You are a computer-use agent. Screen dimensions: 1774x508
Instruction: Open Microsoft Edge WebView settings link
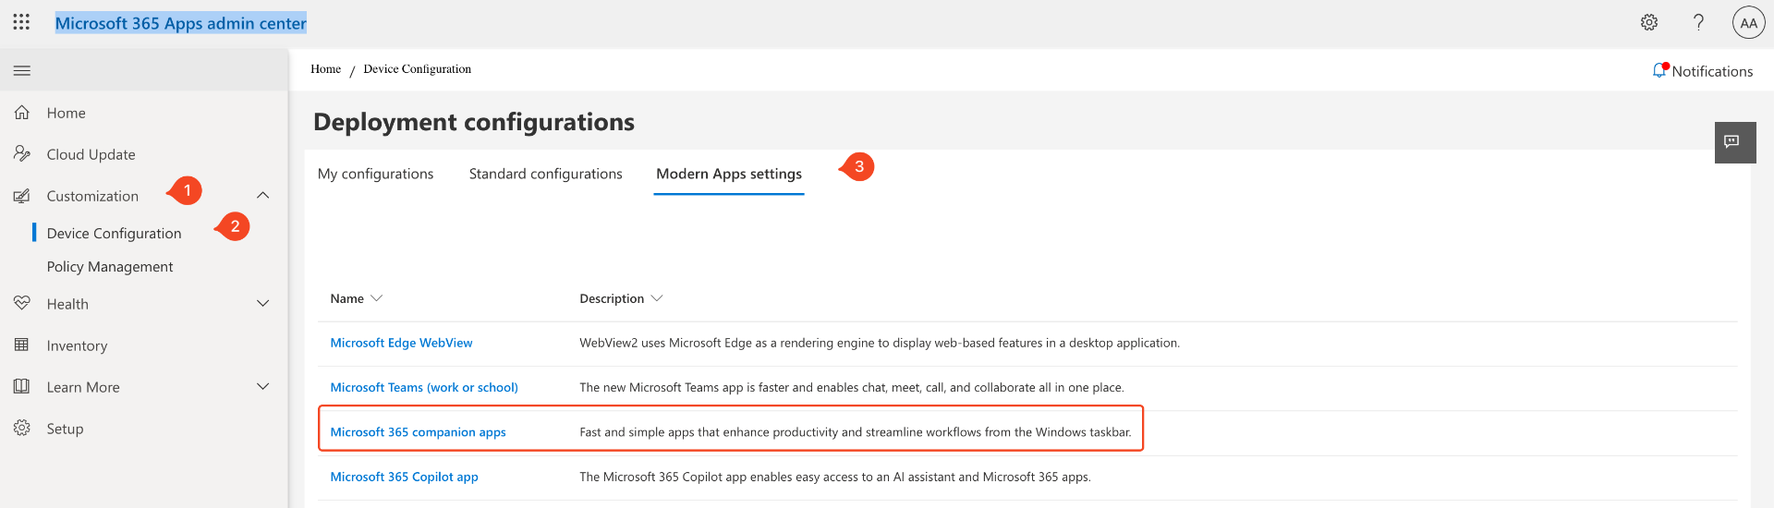[401, 343]
